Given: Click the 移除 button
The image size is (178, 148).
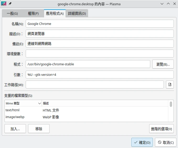Looking at the screenshot, I should (39, 129).
